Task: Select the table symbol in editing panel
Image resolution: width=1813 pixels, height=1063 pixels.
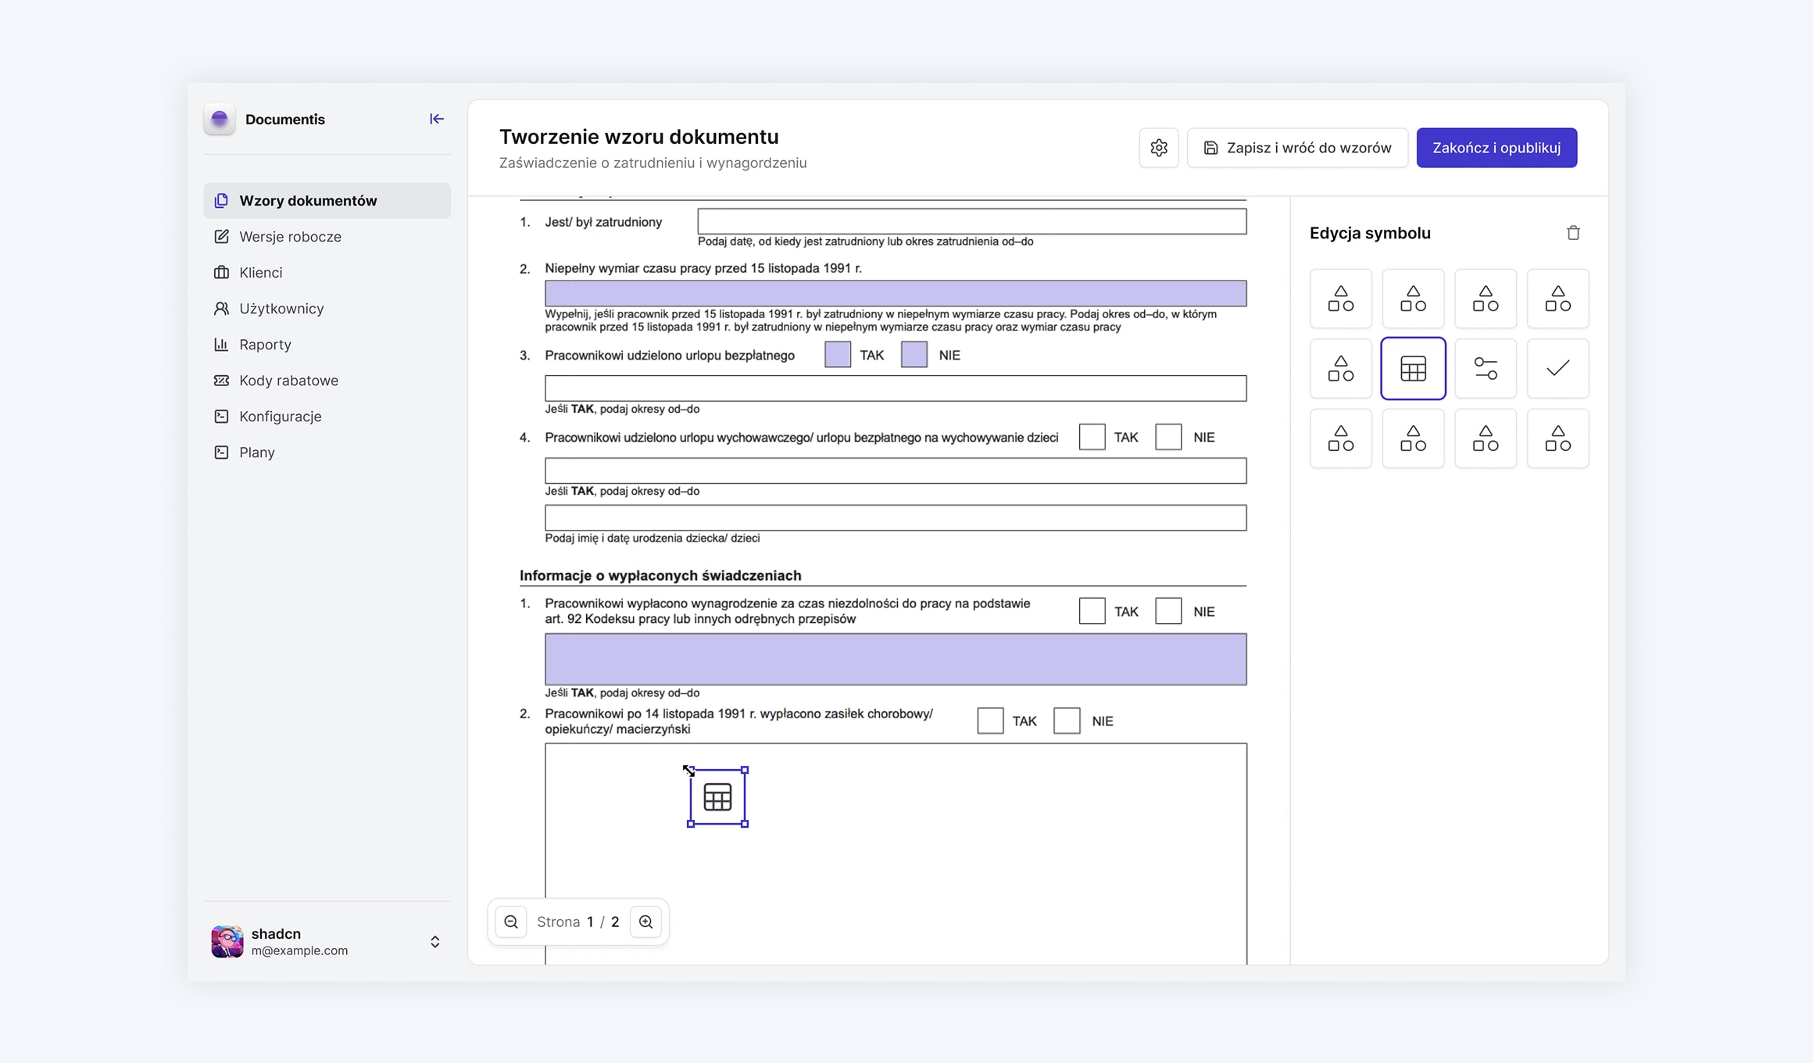Action: 1413,368
